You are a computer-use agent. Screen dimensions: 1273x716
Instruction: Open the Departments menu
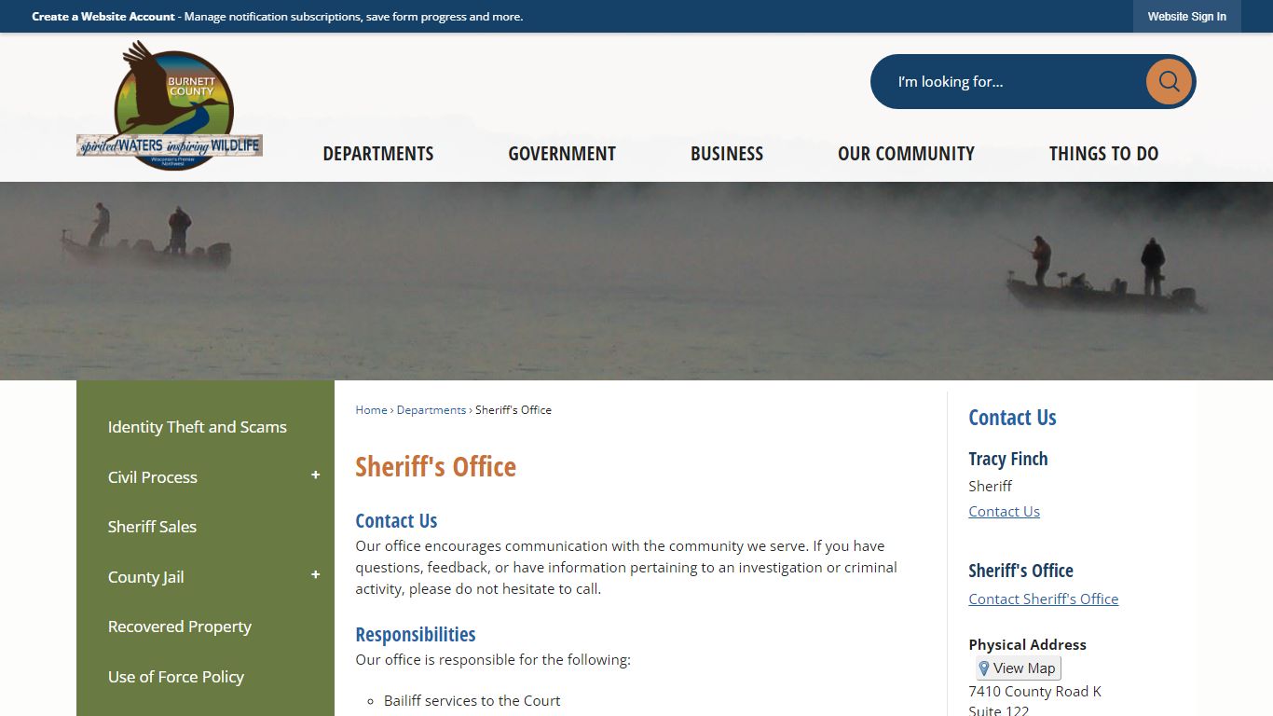tap(378, 154)
